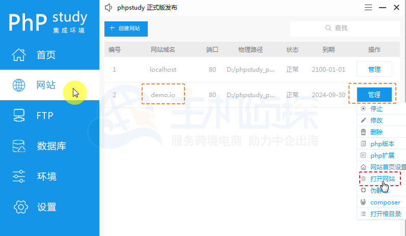Click 管理 button for demo.io
Image resolution: width=406 pixels, height=236 pixels.
click(374, 95)
